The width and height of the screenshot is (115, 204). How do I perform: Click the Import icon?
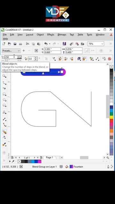(x=71, y=44)
